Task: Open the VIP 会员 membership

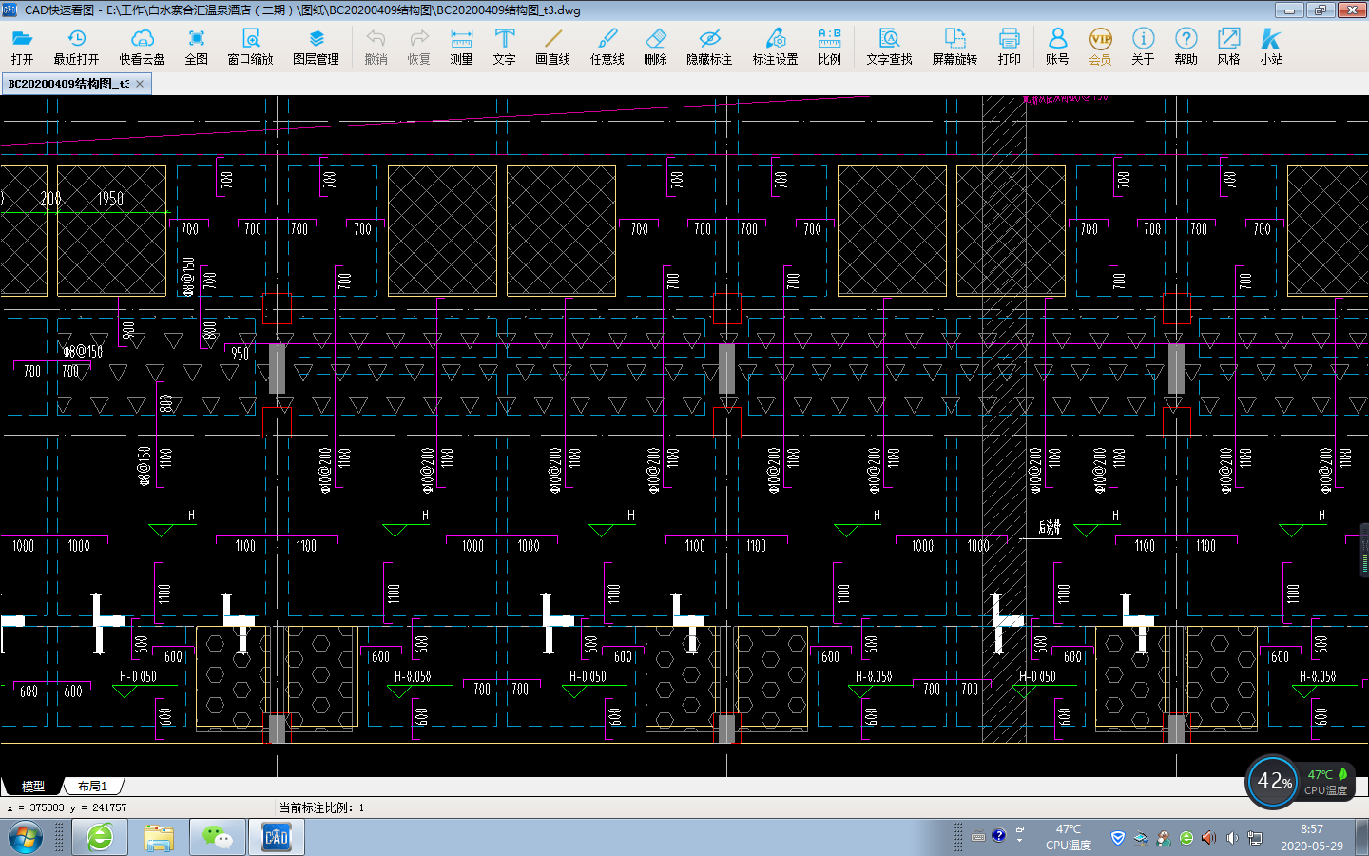Action: (1100, 46)
